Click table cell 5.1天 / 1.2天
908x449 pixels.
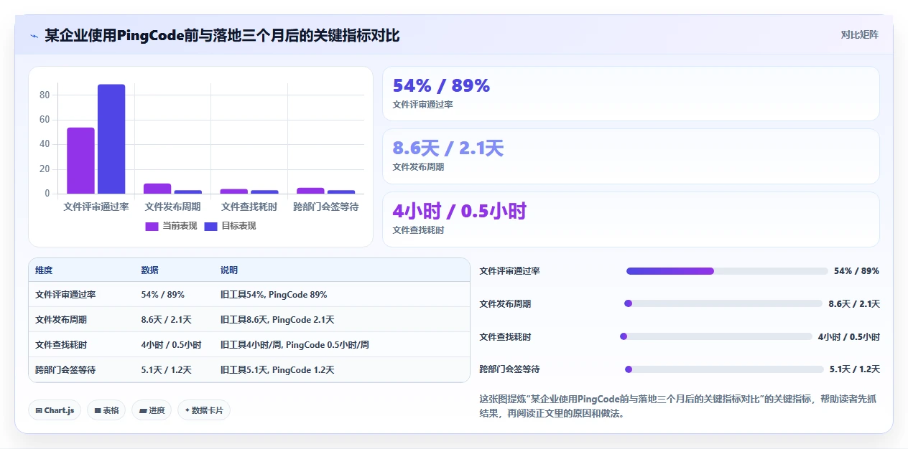click(166, 370)
